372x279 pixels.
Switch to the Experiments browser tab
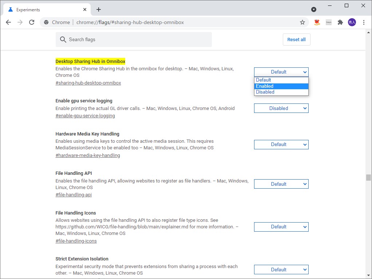(44, 9)
